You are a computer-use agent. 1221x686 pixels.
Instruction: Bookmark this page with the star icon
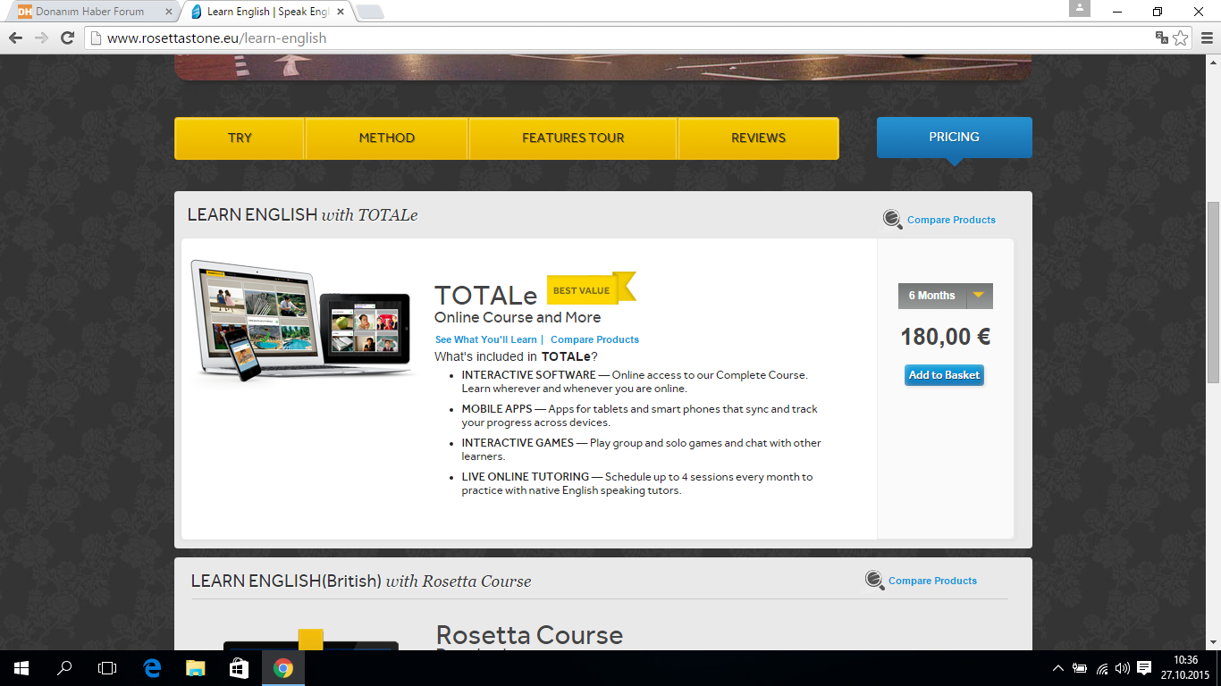pyautogui.click(x=1181, y=38)
